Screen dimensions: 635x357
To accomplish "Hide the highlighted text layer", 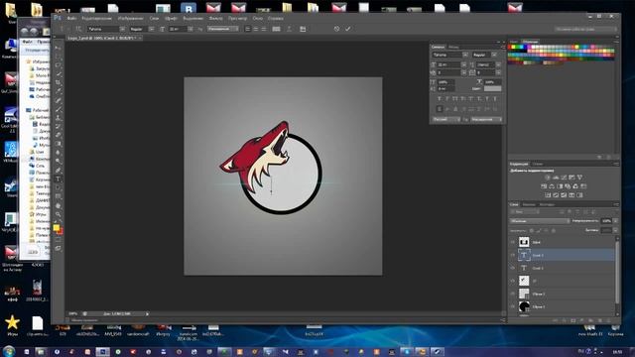I will pyautogui.click(x=513, y=255).
